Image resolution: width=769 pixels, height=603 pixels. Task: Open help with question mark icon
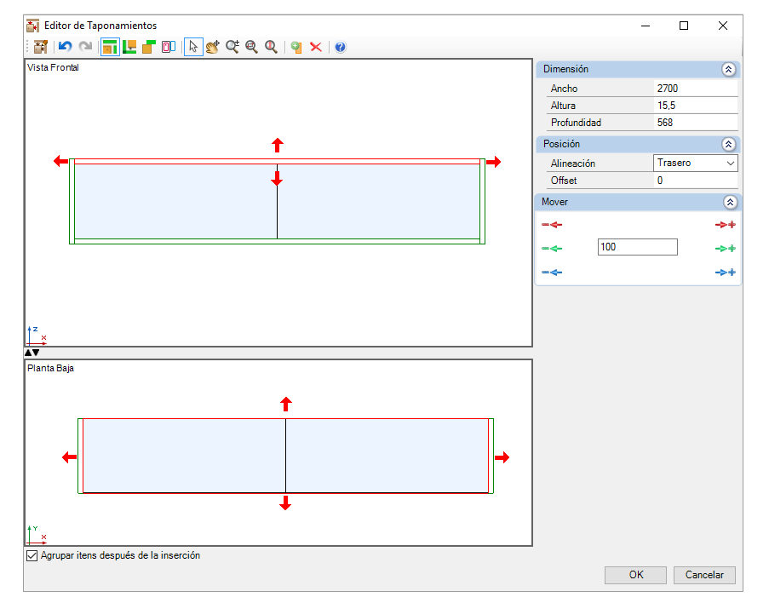click(340, 47)
